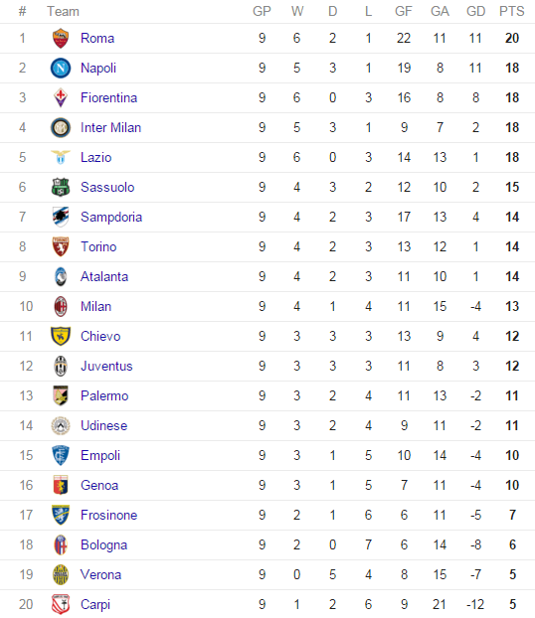Follow the Atalanta team name link
The image size is (535, 618).
(104, 276)
